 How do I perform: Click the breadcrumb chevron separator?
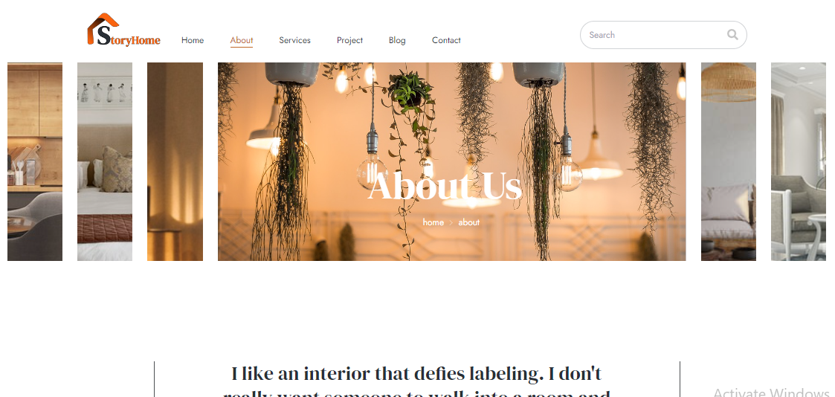(451, 223)
